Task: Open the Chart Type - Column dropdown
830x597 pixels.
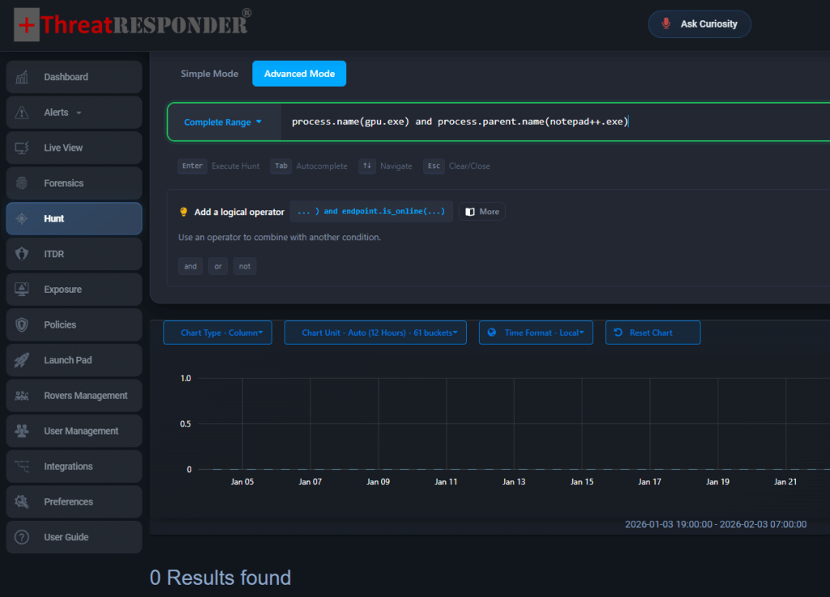Action: [x=217, y=333]
